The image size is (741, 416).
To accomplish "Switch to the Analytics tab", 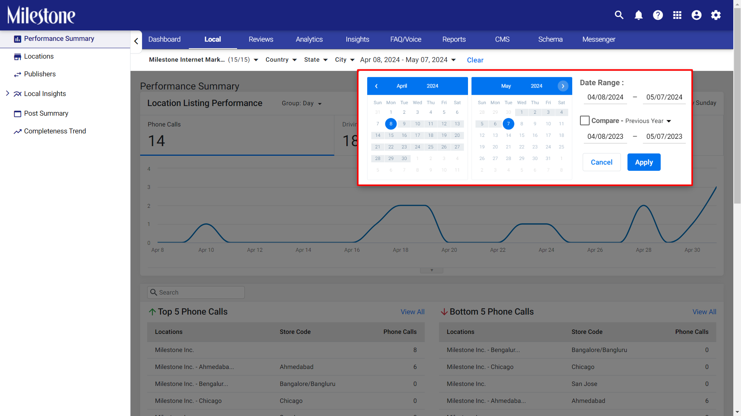I will (309, 39).
